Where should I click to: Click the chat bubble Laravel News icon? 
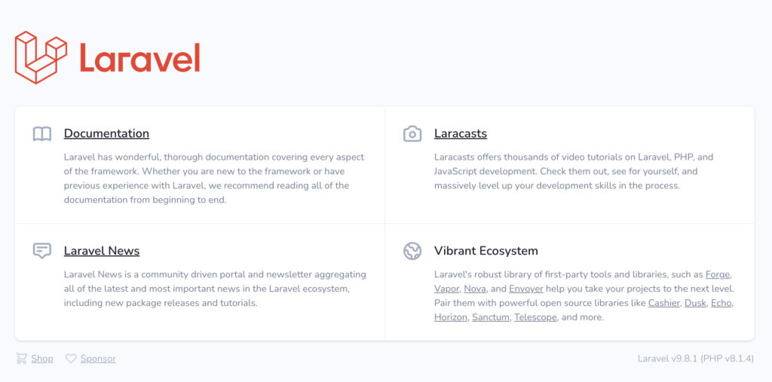point(42,251)
